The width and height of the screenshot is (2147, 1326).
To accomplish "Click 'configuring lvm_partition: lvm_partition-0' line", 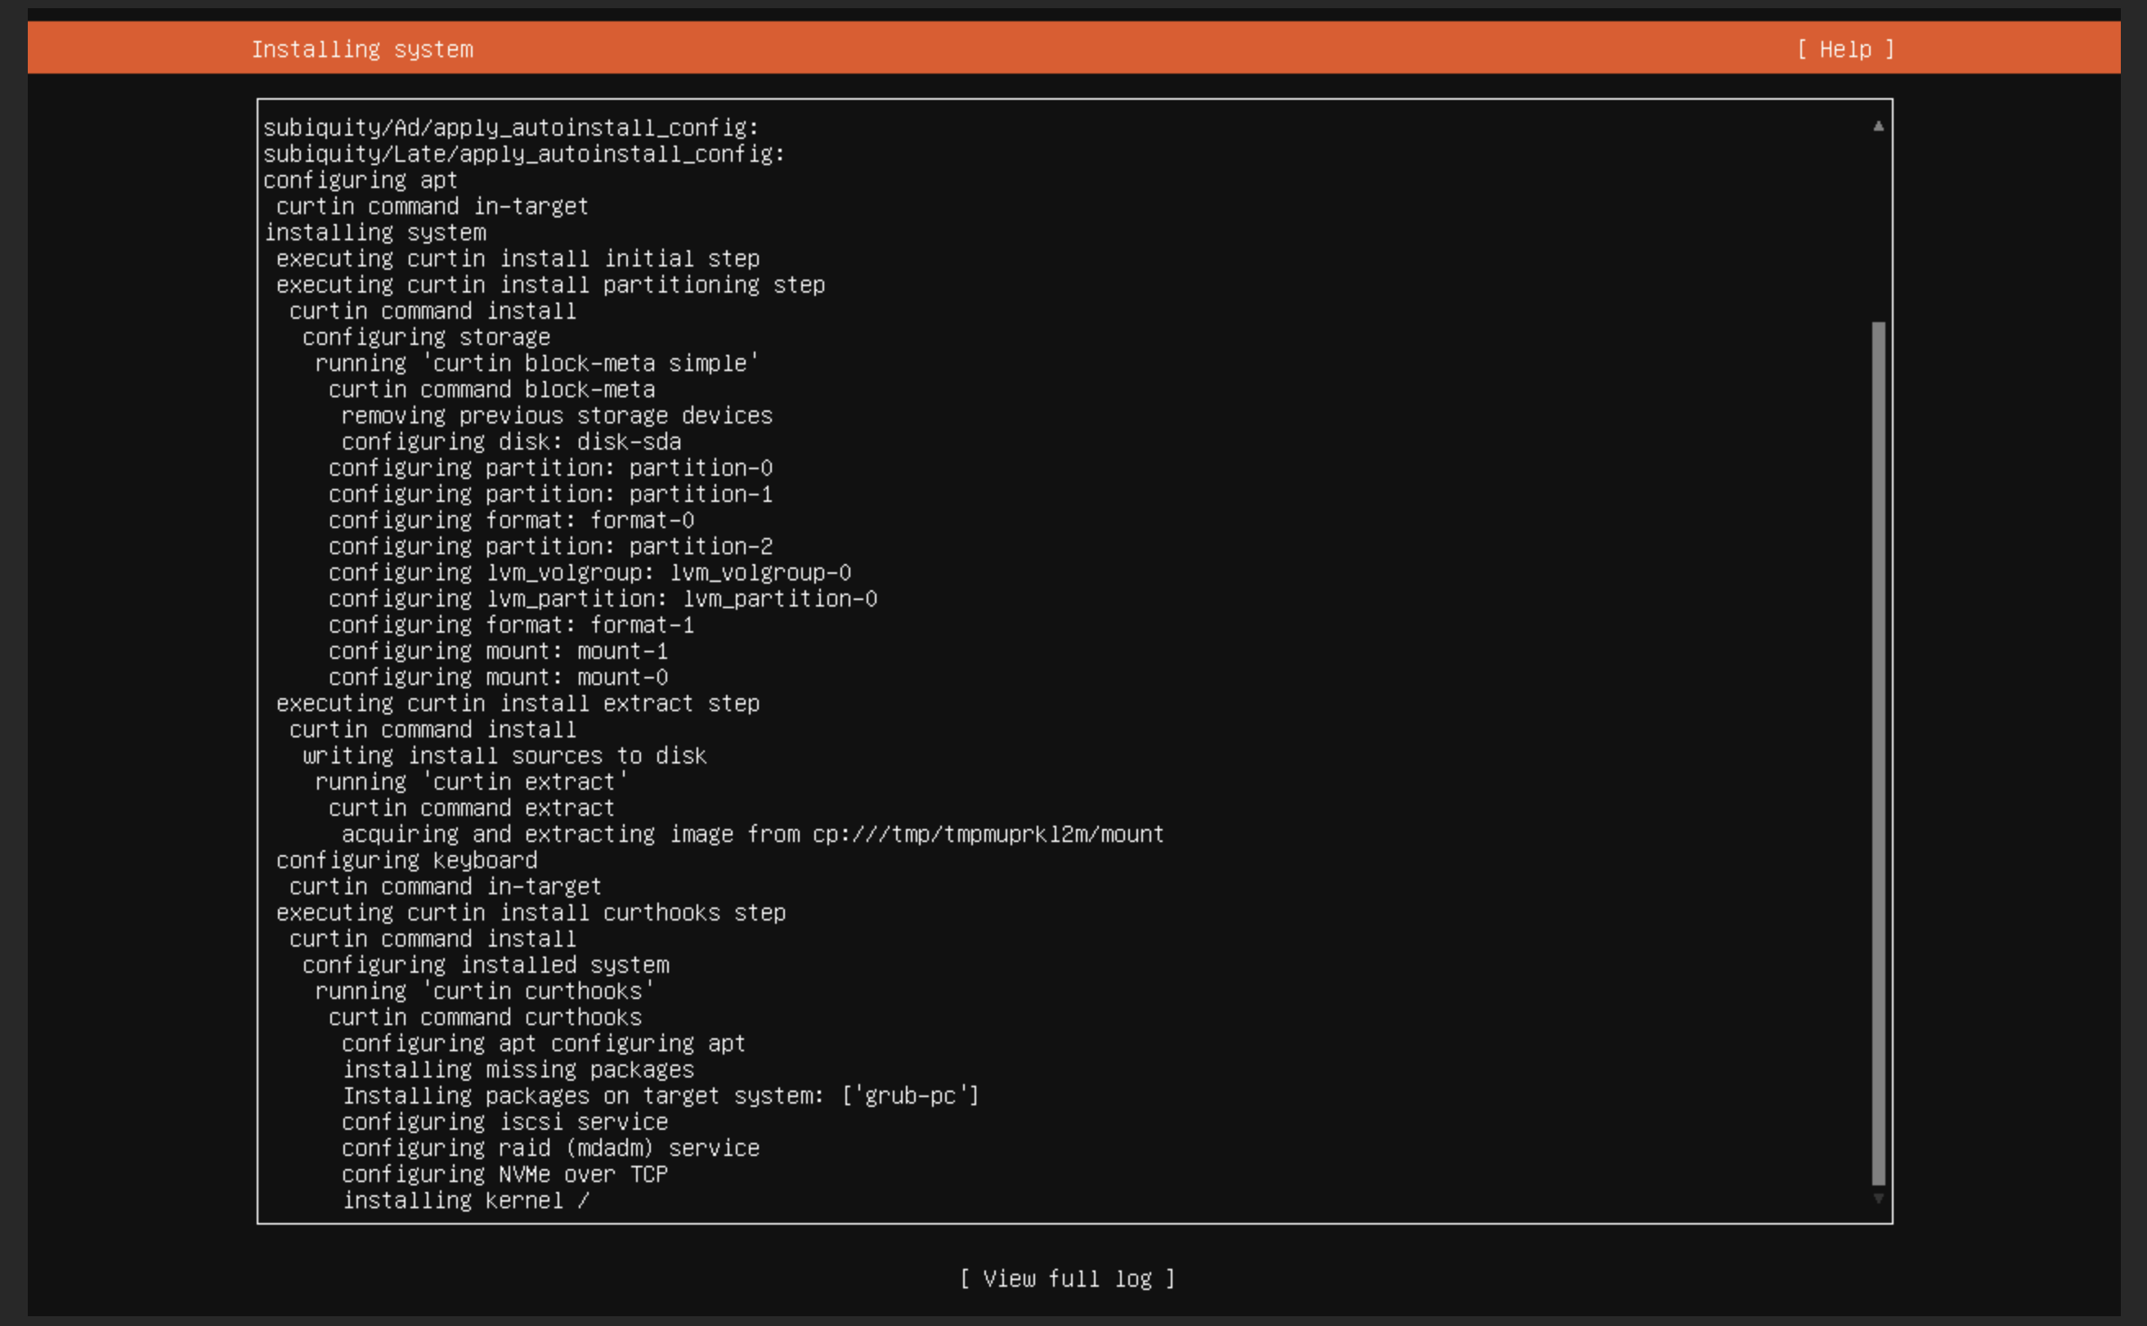I will click(x=603, y=599).
